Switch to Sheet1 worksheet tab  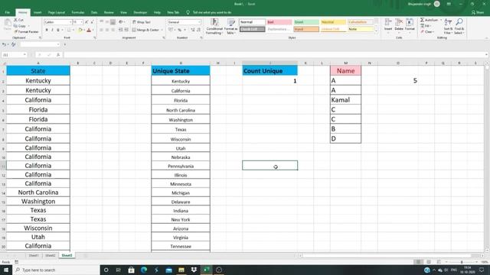point(34,255)
